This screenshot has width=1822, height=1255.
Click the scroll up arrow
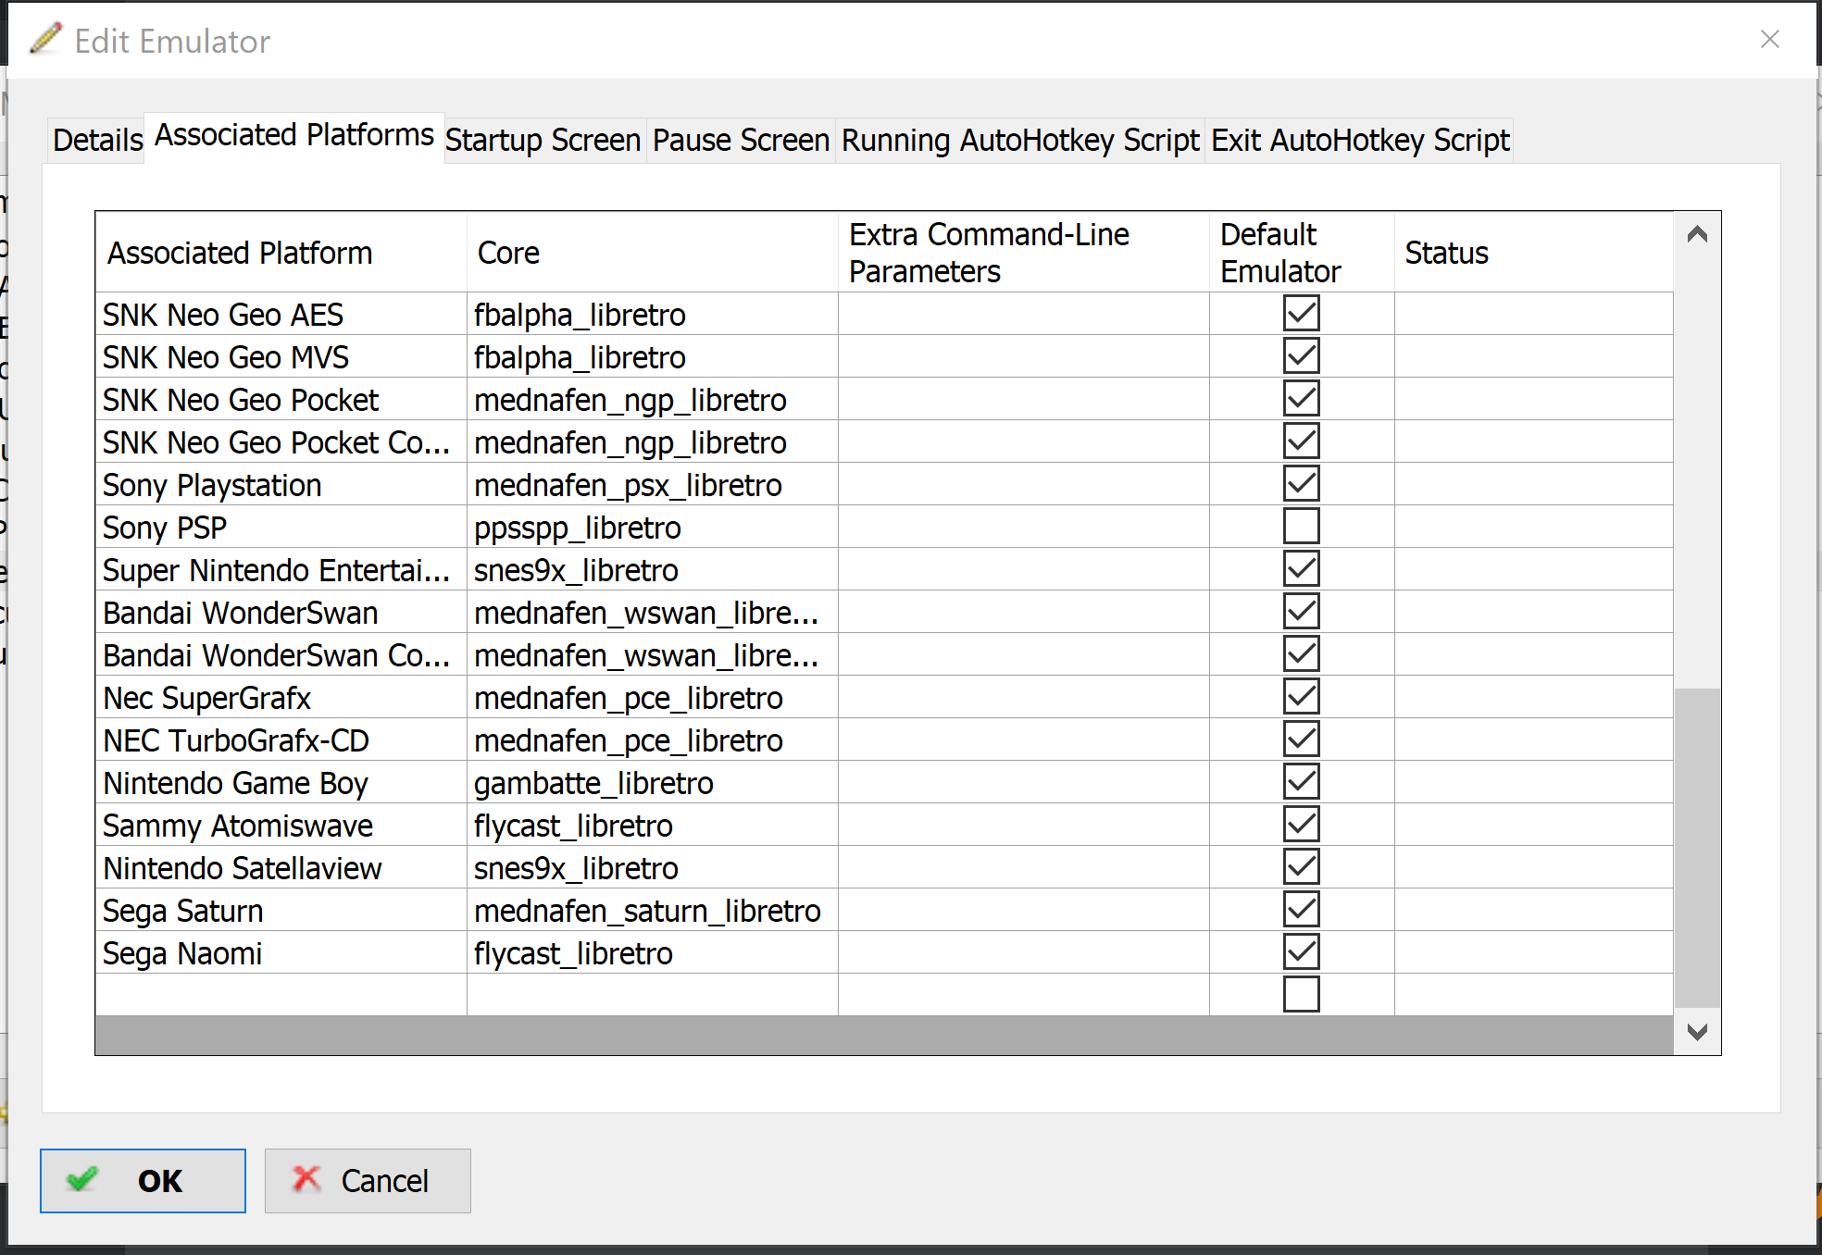(1697, 234)
